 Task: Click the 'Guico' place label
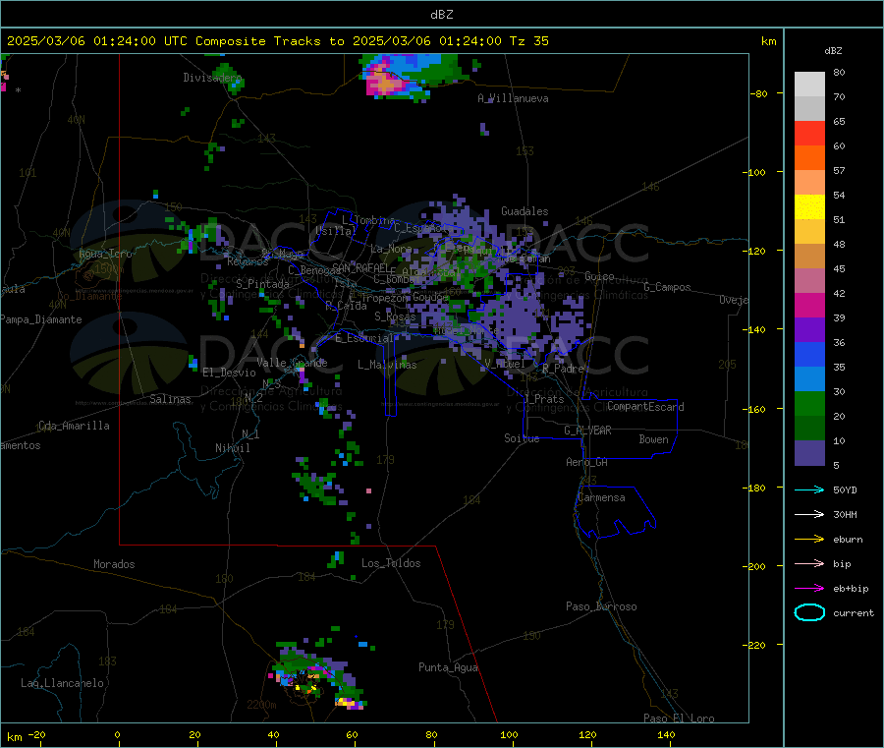pos(599,276)
